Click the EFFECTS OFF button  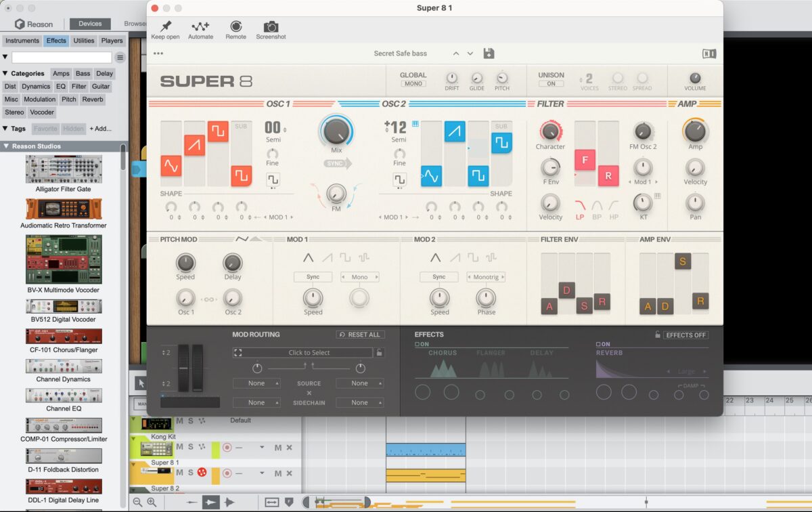point(686,335)
